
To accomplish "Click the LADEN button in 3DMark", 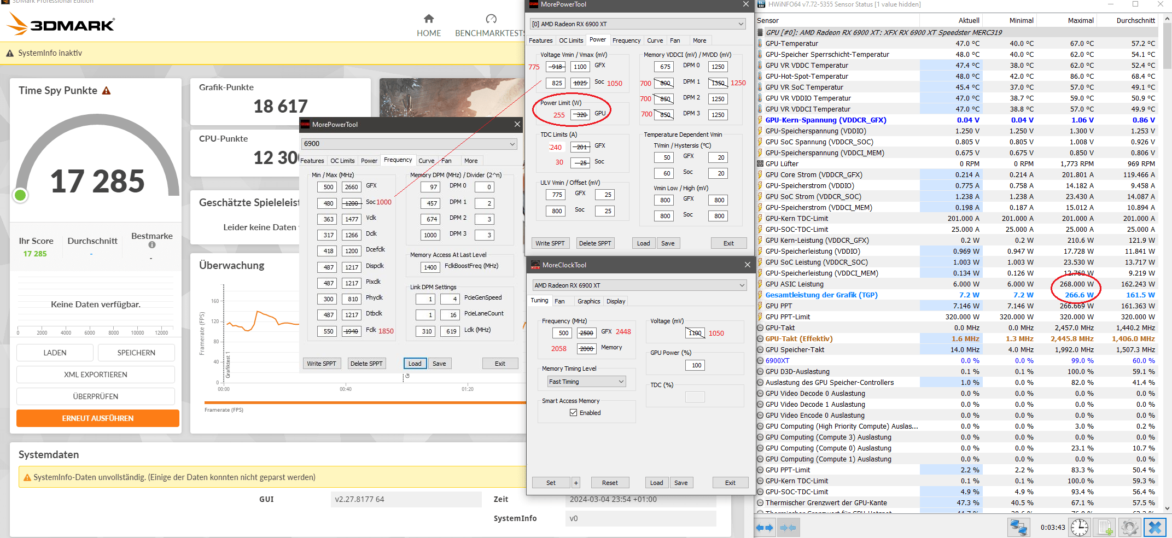I will [x=55, y=353].
